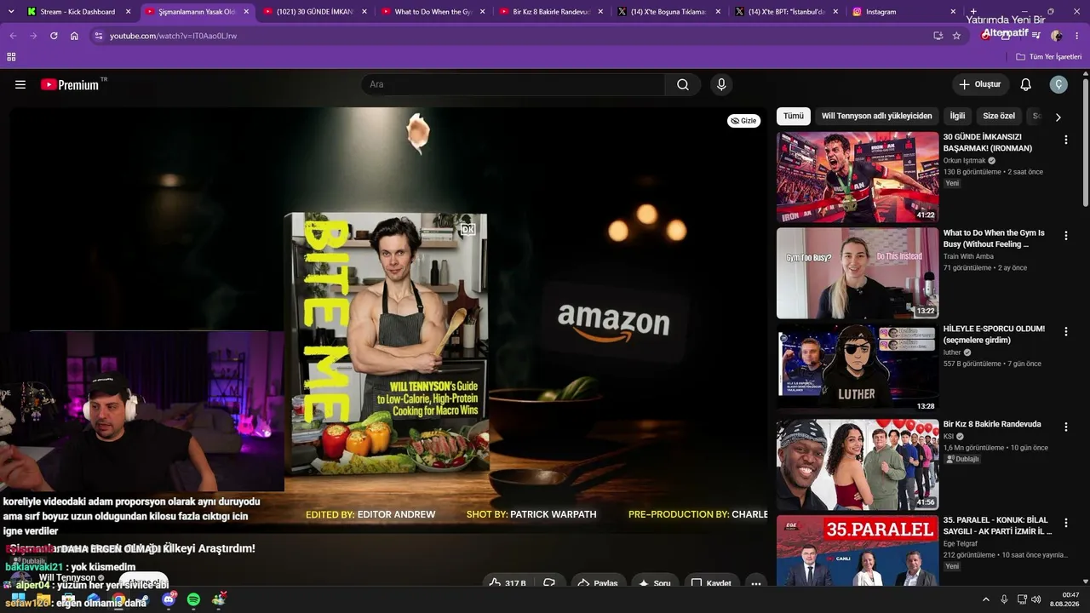1090x613 pixels.
Task: Open the taskbar microphone indicator
Action: point(1004,599)
